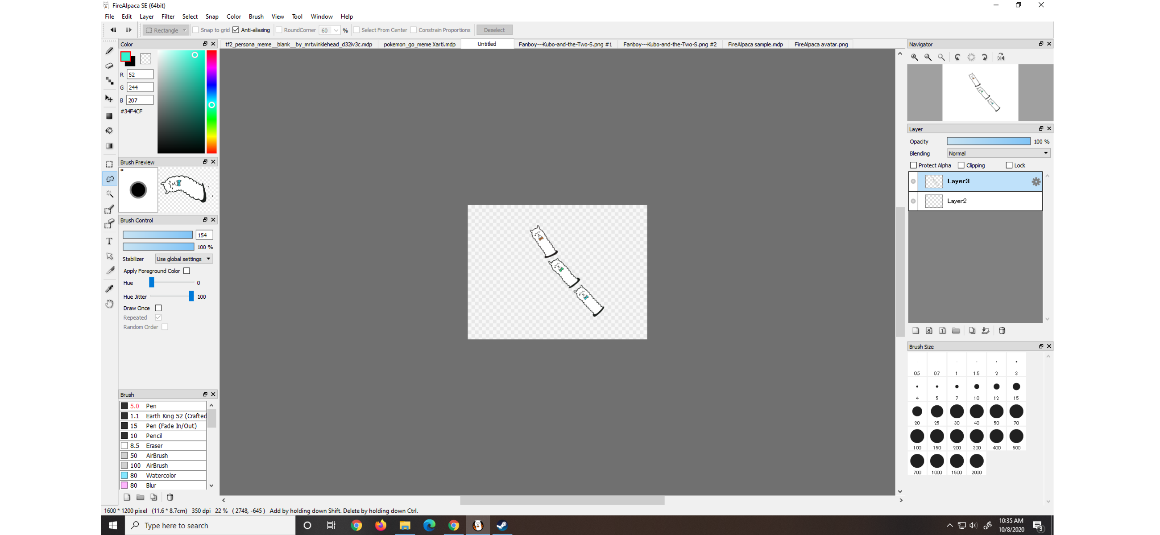Open the Rectangle selection shape dropdown
Image resolution: width=1160 pixels, height=535 pixels.
point(166,30)
